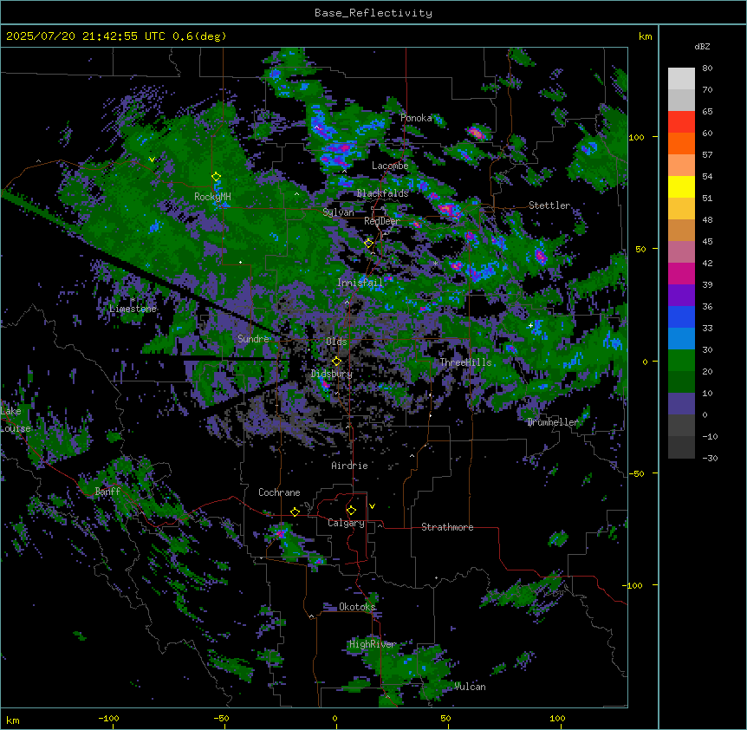Image resolution: width=747 pixels, height=730 pixels.
Task: Click the HighRiver label
Action: pos(373,644)
